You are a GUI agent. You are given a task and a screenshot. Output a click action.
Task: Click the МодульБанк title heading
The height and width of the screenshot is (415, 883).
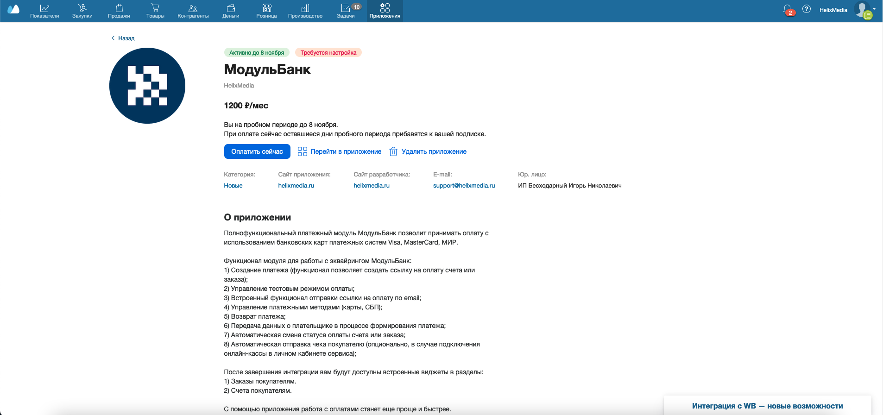coord(267,69)
